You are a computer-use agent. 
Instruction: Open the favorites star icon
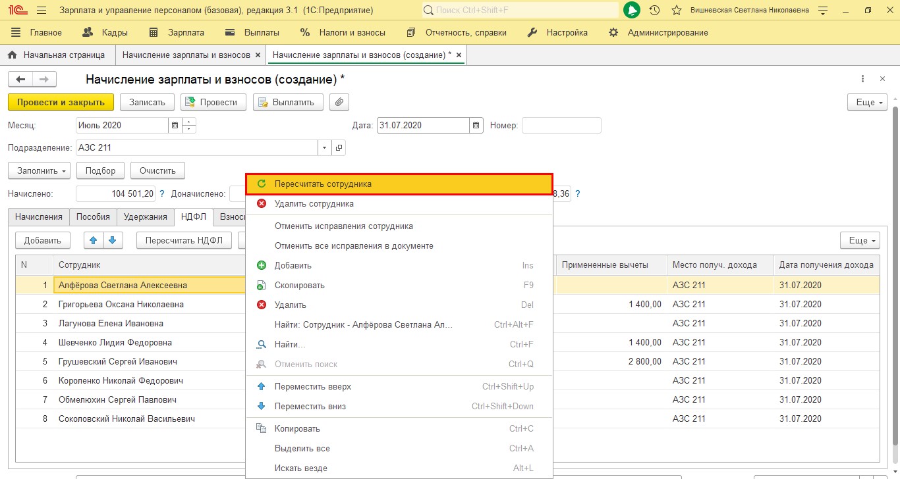coord(676,11)
